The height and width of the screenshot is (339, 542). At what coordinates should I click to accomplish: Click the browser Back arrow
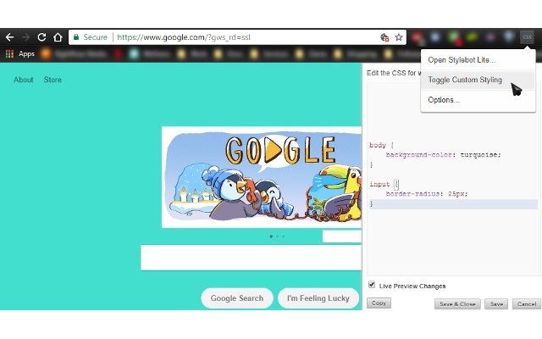pos(9,37)
